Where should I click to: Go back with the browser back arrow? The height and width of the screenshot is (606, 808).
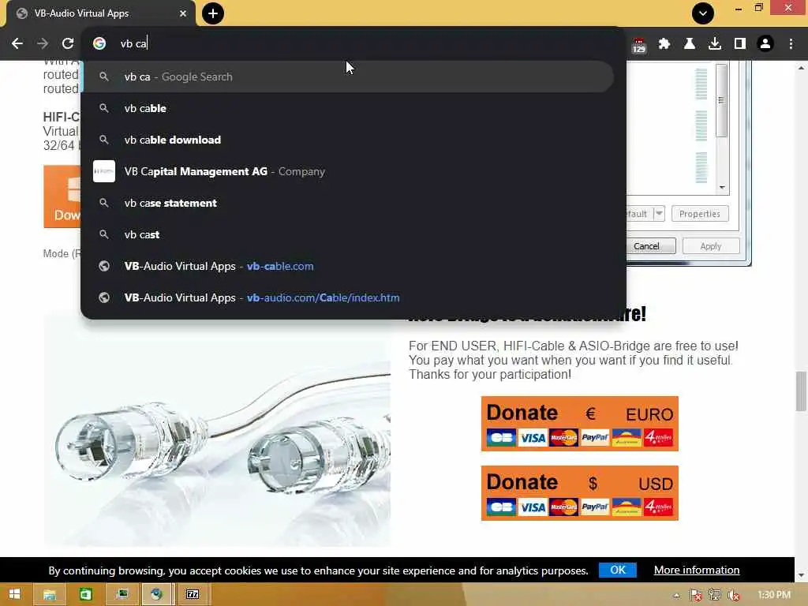17,44
